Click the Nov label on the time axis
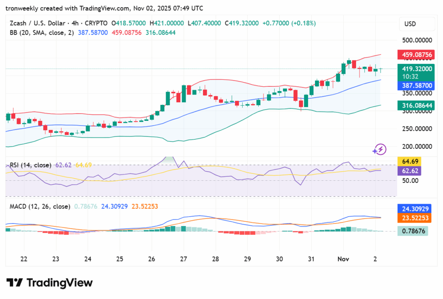Viewport: 443px width, 299px height. pos(343,259)
